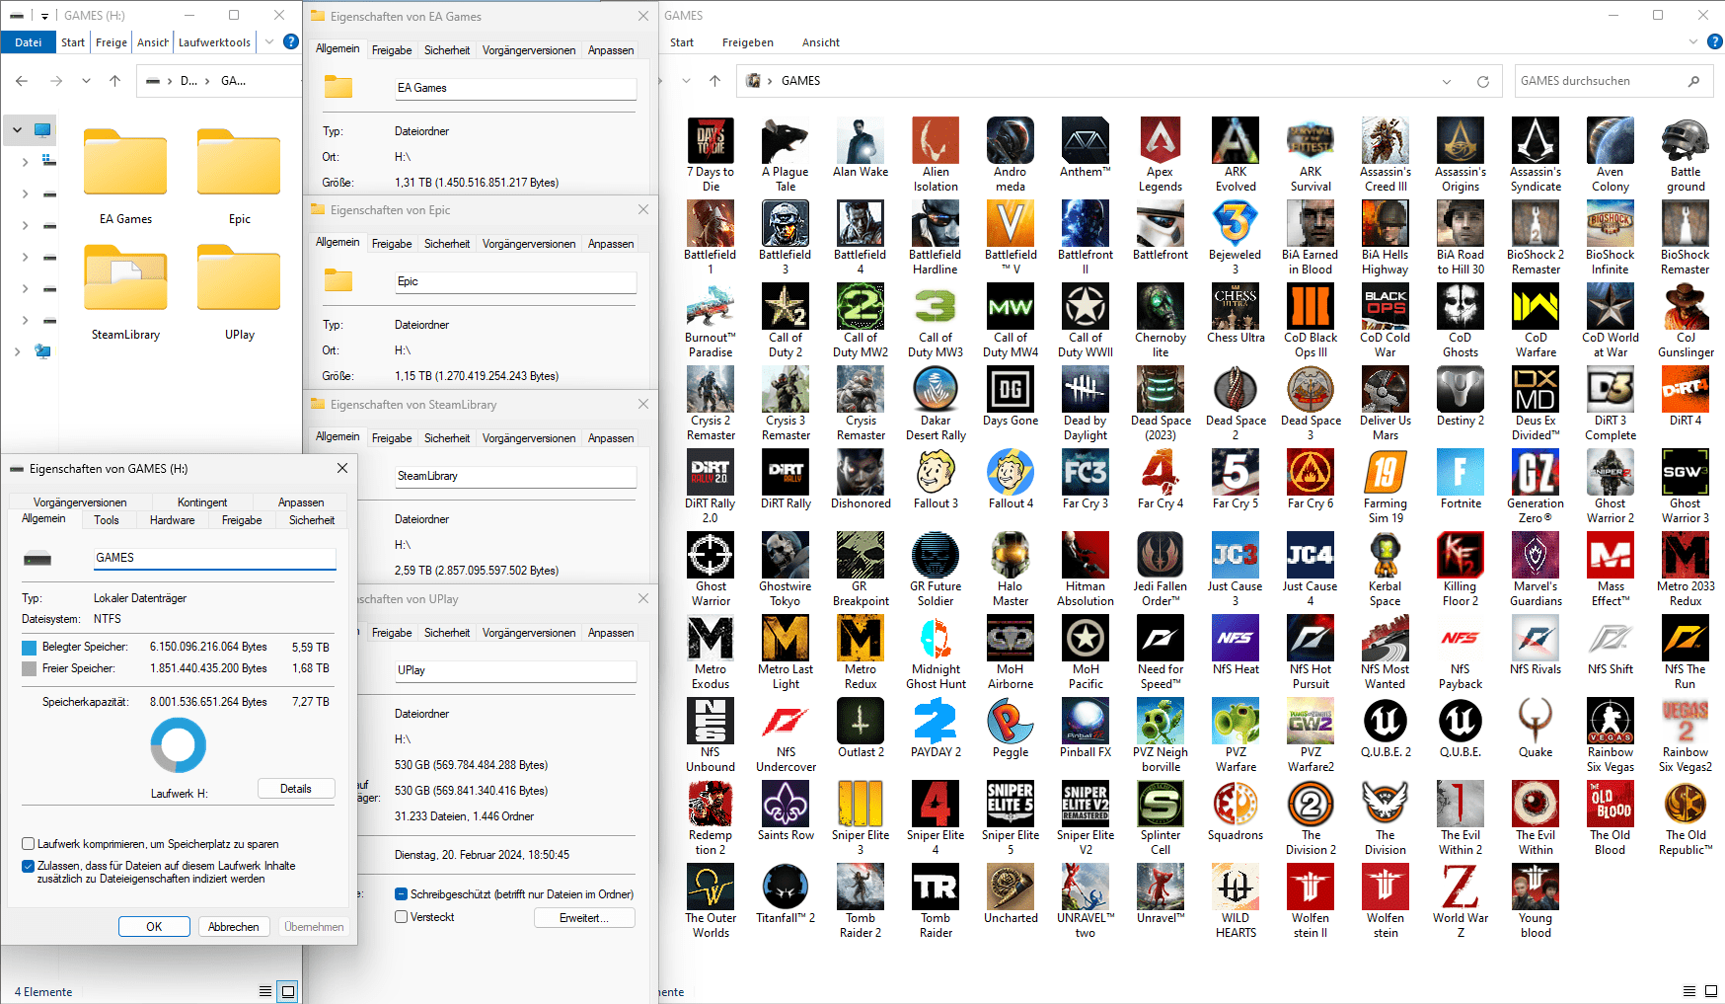The image size is (1725, 1004).
Task: Open the Bejeweled 3 icon
Action: 1236,238
